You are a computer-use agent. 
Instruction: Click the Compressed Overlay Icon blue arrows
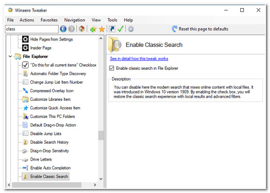(x=26, y=90)
